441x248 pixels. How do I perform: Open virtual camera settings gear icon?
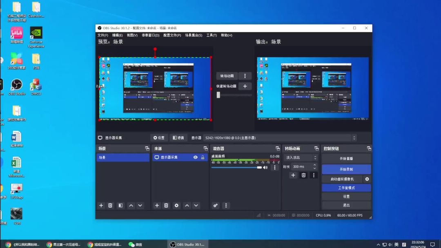click(367, 179)
